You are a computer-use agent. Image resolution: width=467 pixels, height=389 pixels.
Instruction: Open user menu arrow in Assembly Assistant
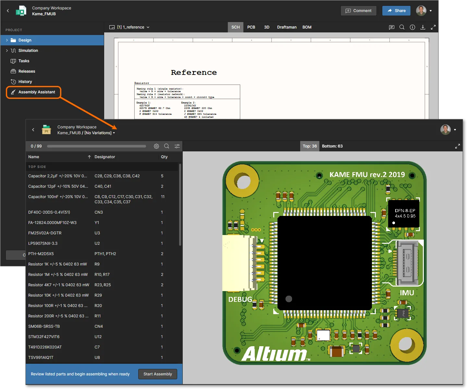(x=455, y=130)
